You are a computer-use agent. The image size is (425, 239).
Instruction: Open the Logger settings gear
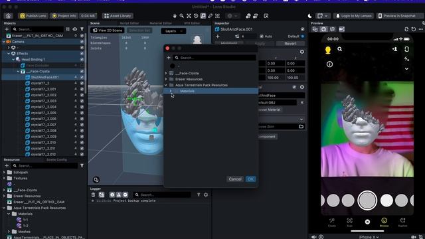(206, 195)
